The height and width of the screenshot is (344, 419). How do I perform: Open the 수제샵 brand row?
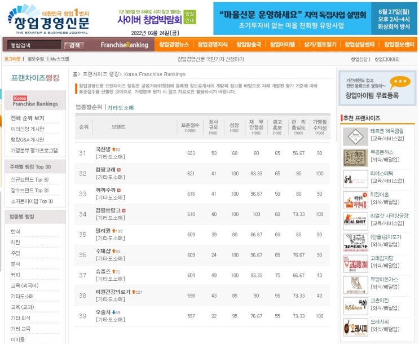click(202, 255)
